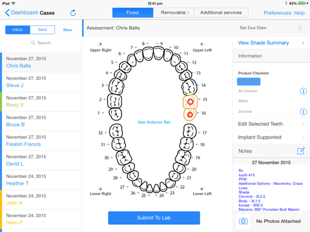The height and width of the screenshot is (232, 310).
Task: Toggle the Zirconia product option
Action: [245, 111]
